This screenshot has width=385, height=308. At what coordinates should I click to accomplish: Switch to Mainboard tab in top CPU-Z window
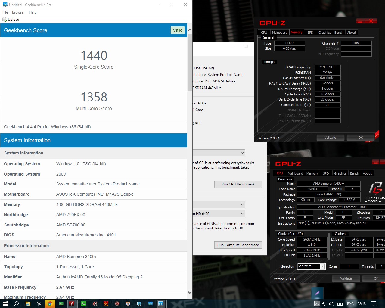point(280,33)
